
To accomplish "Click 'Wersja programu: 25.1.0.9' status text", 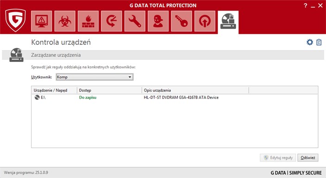I will [x=26, y=172].
